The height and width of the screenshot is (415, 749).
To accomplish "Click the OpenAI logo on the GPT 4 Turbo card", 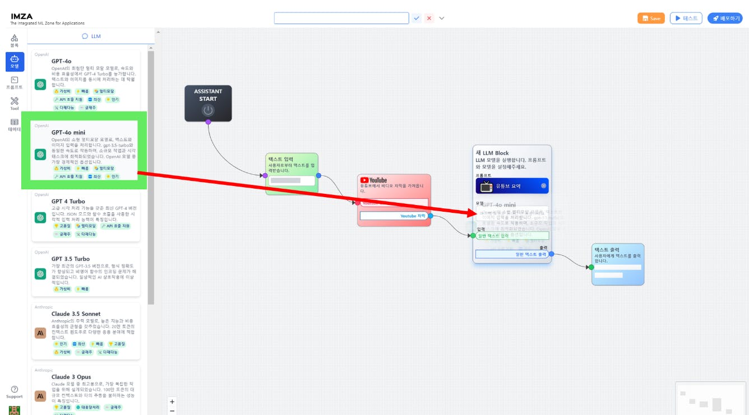I will click(x=40, y=217).
